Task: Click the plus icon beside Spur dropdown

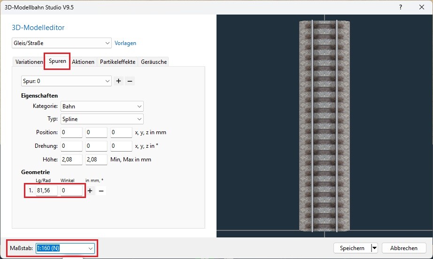Action: pos(119,81)
